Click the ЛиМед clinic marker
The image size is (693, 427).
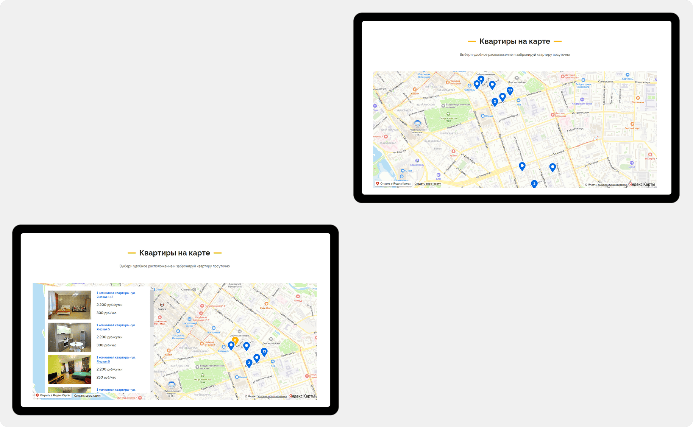pyautogui.click(x=298, y=296)
